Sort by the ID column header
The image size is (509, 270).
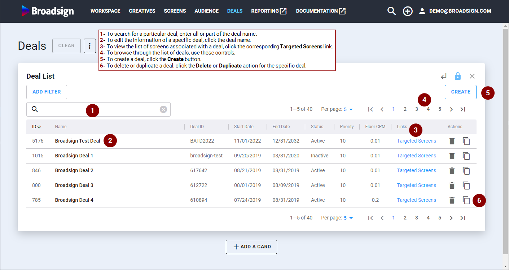coord(36,127)
